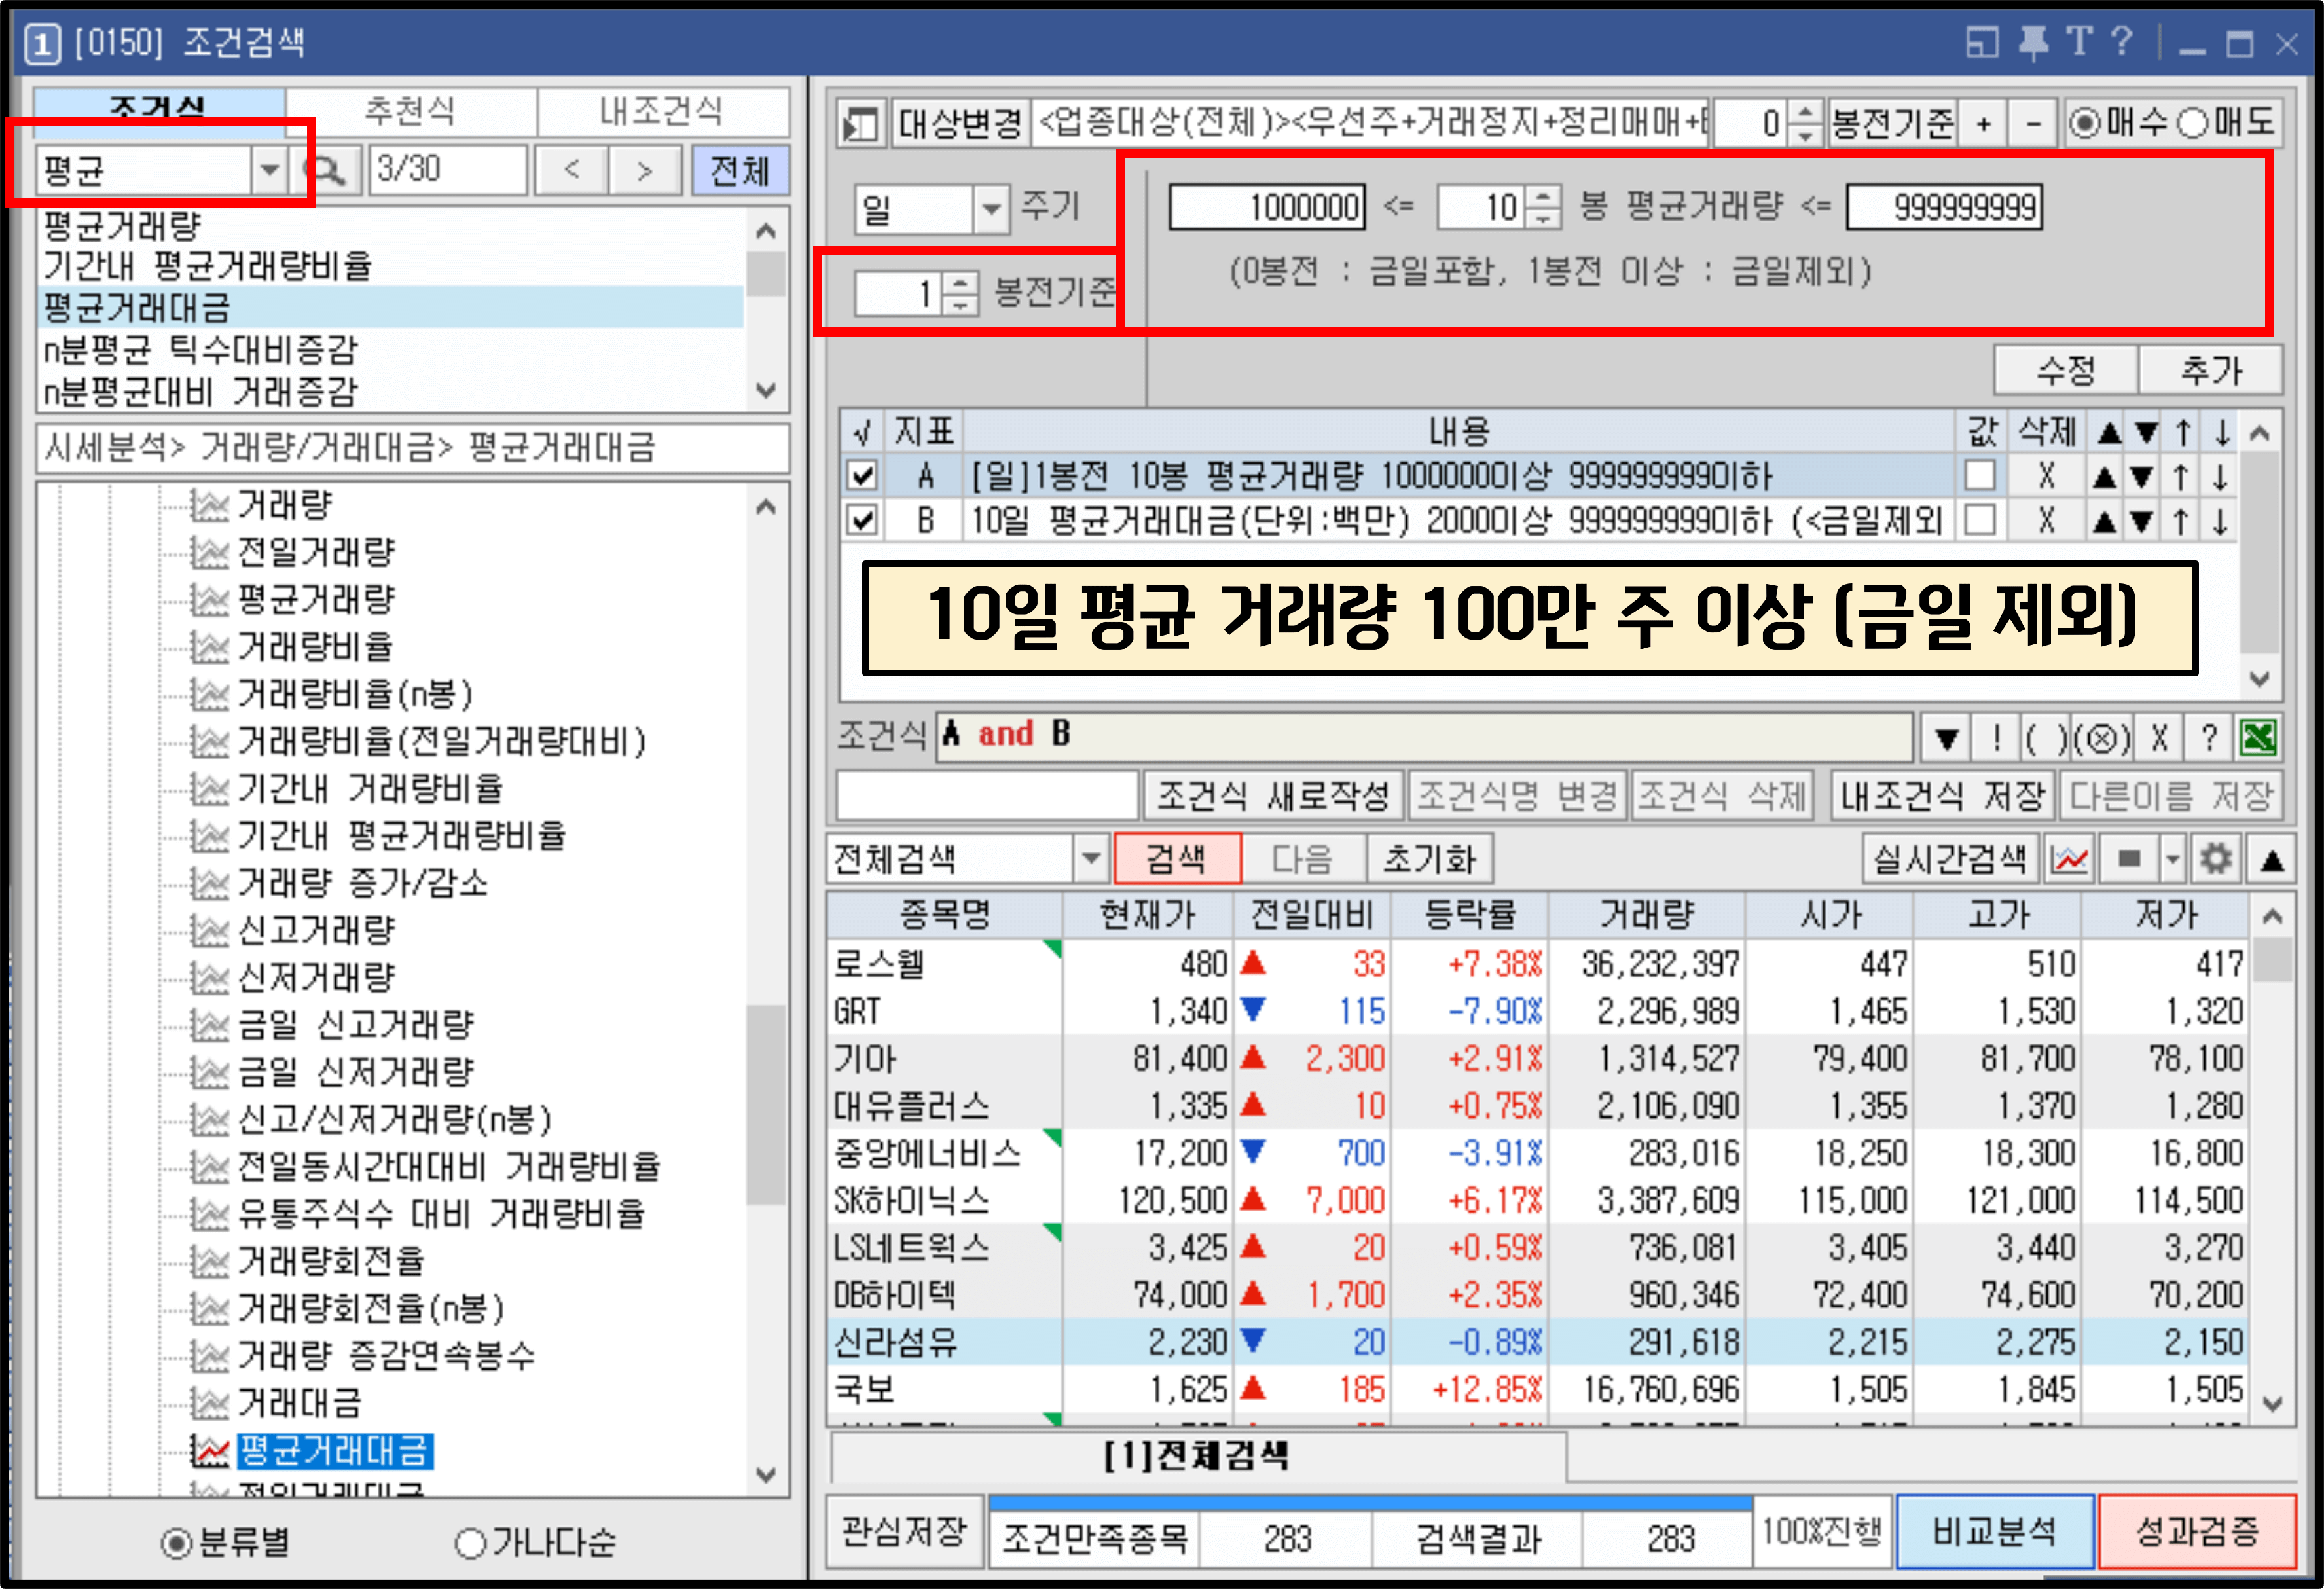Open the 전체검색 dropdown
Screen dimensions: 2324x1589
click(1091, 858)
